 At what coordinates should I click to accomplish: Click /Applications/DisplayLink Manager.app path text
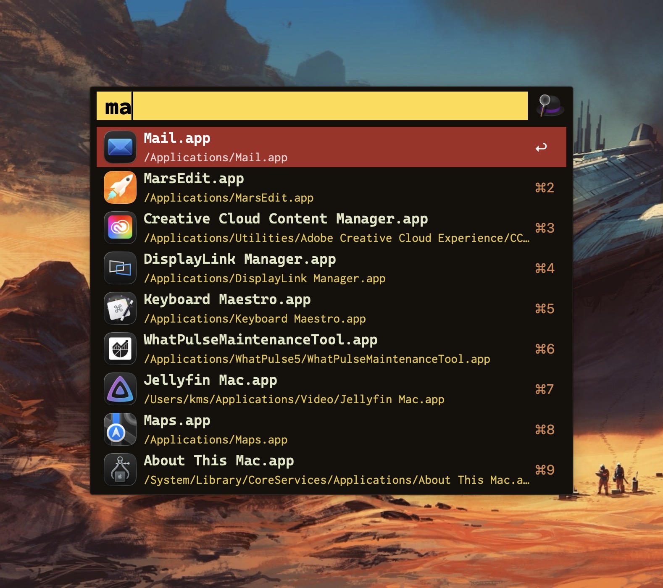265,278
